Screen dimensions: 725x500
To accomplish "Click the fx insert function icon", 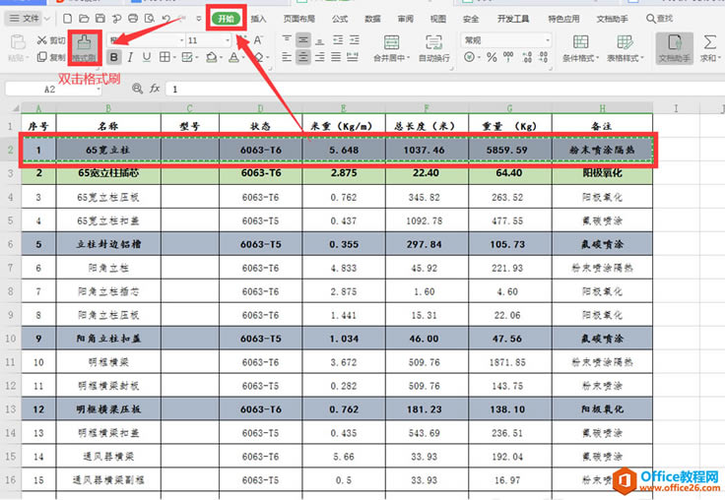I will pyautogui.click(x=155, y=89).
